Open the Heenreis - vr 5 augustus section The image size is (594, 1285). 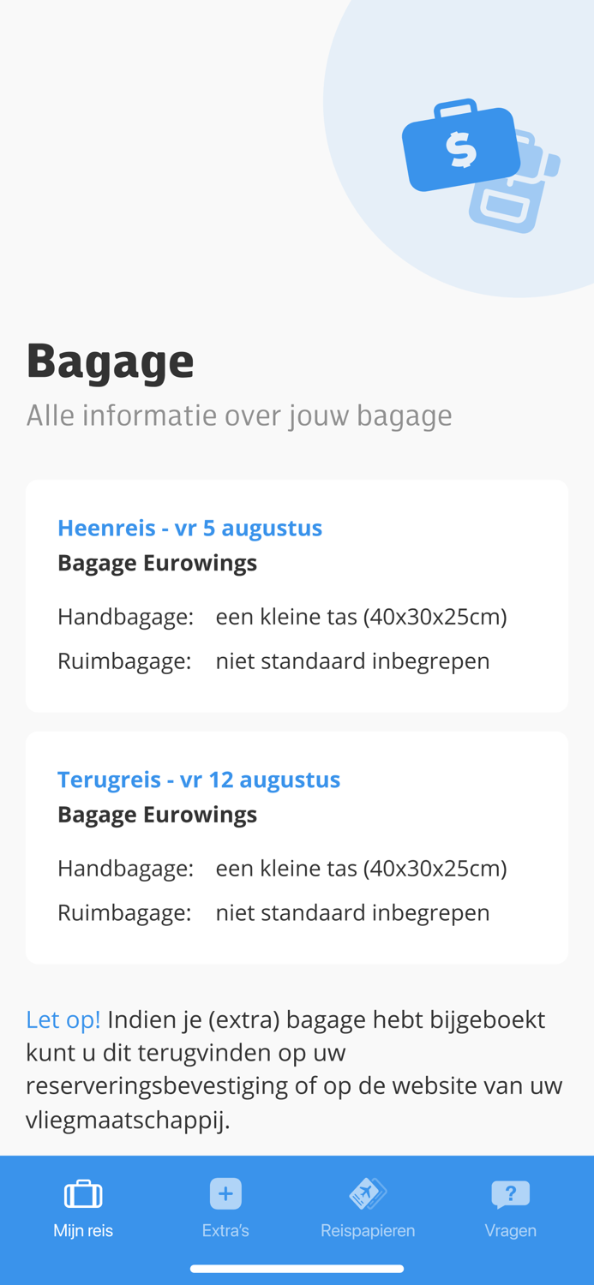190,527
